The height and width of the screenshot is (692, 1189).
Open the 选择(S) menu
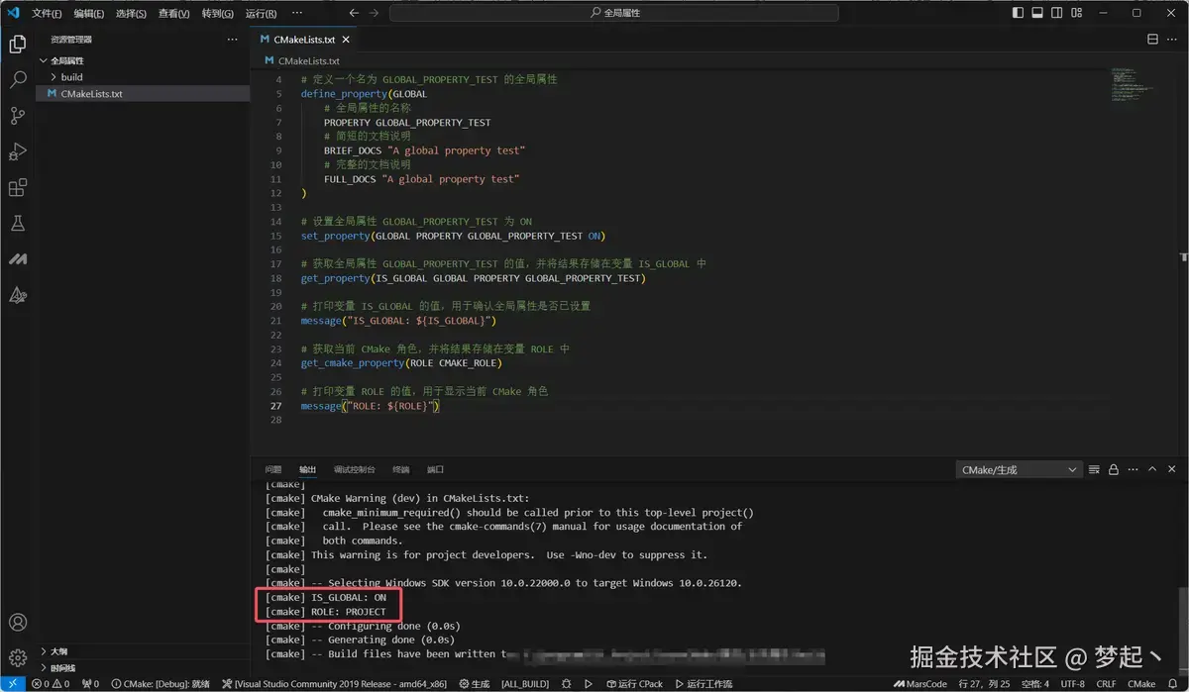(x=131, y=14)
